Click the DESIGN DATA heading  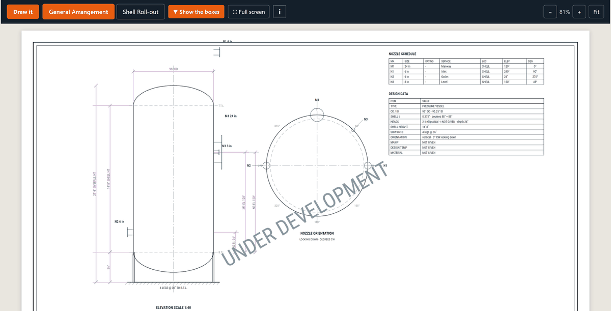click(399, 94)
